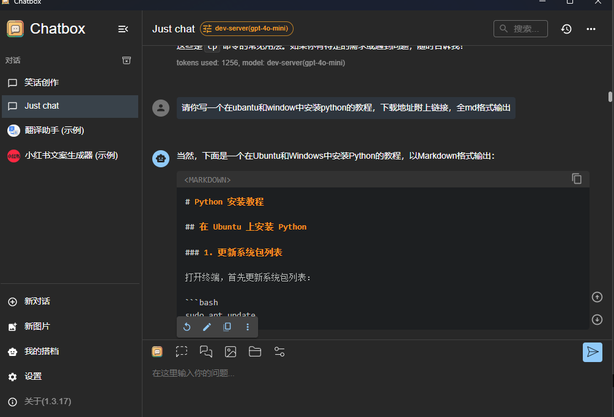Click the Chatbox logo icon
The width and height of the screenshot is (614, 417).
15,29
